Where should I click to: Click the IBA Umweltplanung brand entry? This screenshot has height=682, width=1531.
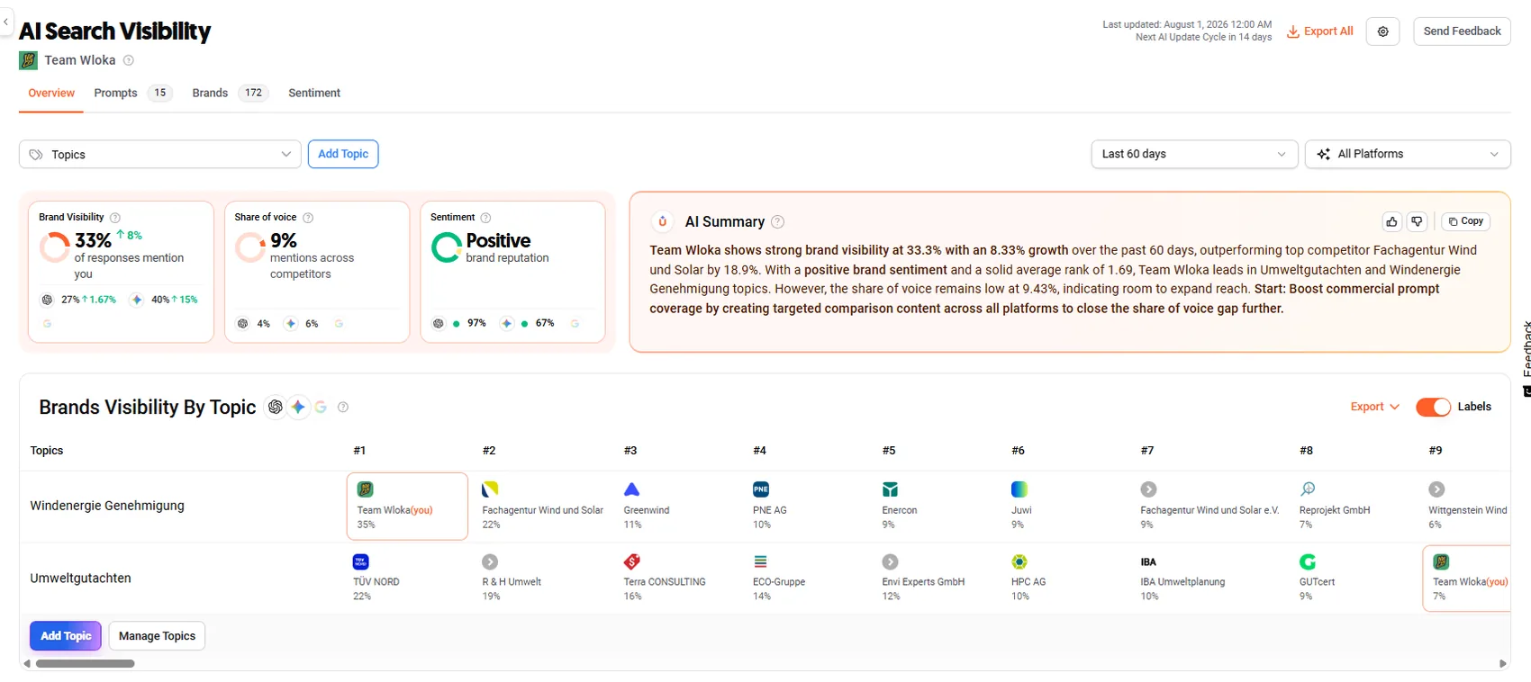[1182, 578]
